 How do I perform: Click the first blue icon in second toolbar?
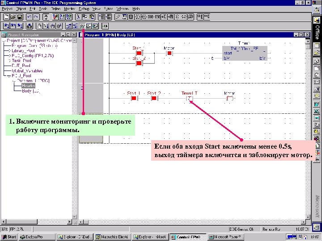pyautogui.click(x=6, y=26)
